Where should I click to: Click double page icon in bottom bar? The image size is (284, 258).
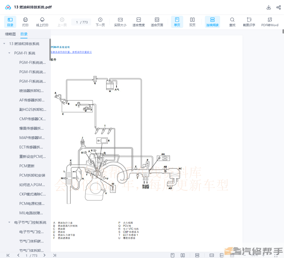(182, 255)
